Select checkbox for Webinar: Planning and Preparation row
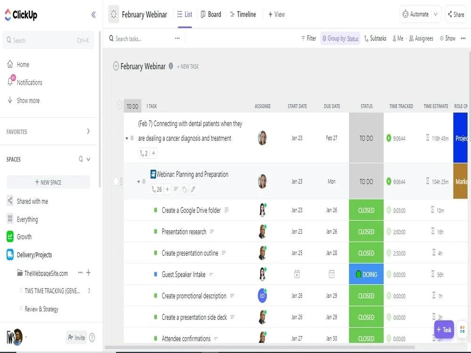The image size is (471, 353). point(116,181)
